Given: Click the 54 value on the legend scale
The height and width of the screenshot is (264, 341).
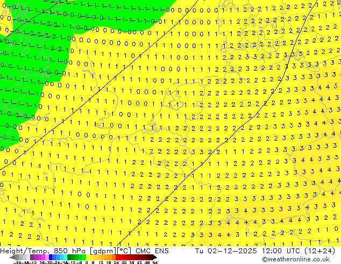Looking at the screenshot, I should 154,262.
